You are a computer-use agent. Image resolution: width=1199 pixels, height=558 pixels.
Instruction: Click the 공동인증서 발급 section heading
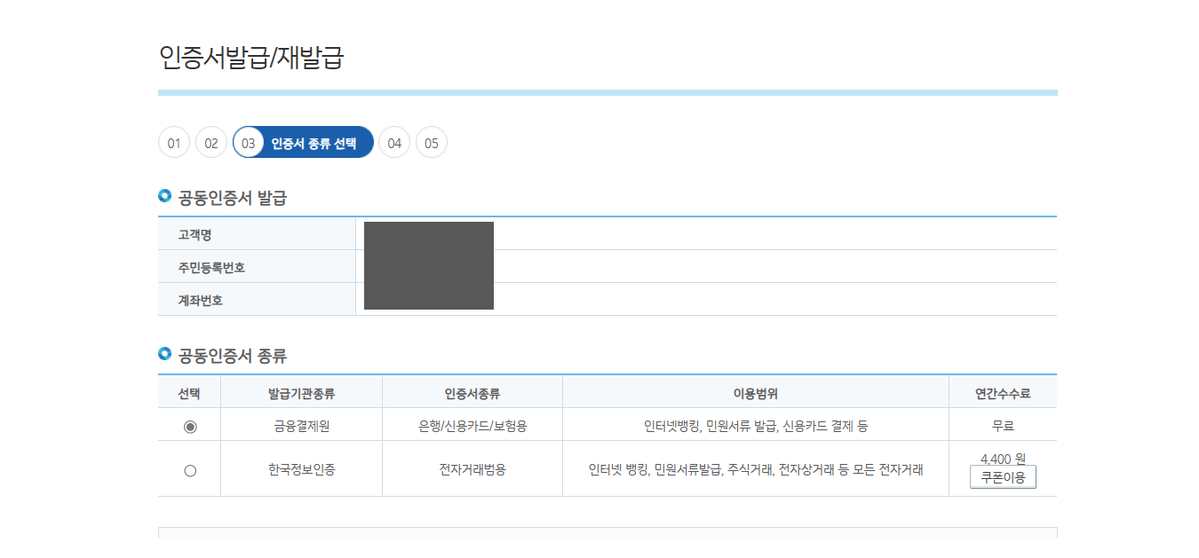[x=233, y=198]
